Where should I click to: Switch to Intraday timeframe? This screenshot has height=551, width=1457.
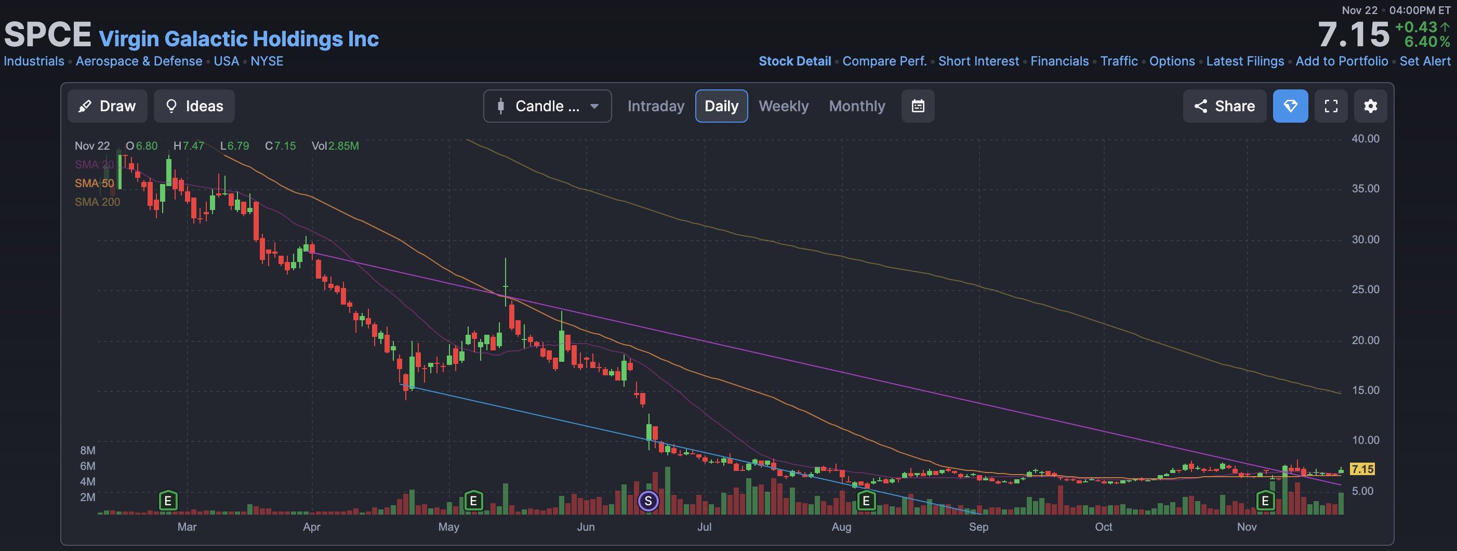pyautogui.click(x=656, y=106)
